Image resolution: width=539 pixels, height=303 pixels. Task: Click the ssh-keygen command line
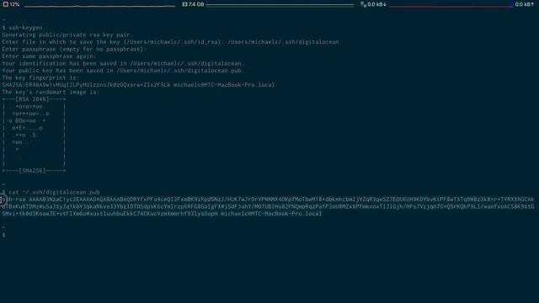[23, 28]
